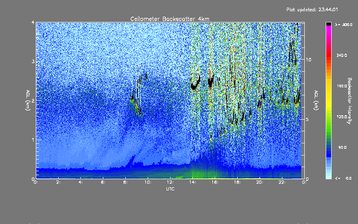Click the '2' km tick label
Image resolution: width=358 pixels, height=224 pixels.
pos(33,100)
